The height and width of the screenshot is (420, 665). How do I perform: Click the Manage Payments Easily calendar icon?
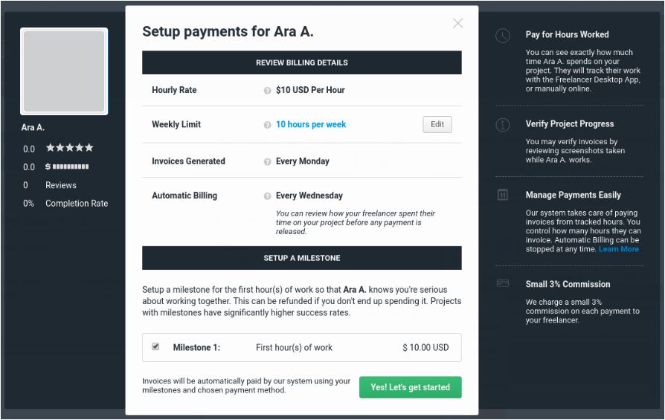[x=504, y=195]
